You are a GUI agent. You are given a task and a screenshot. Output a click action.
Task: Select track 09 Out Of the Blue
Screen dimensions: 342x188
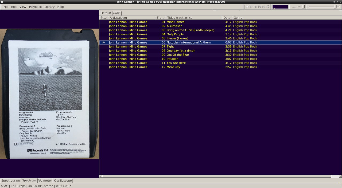point(220,55)
